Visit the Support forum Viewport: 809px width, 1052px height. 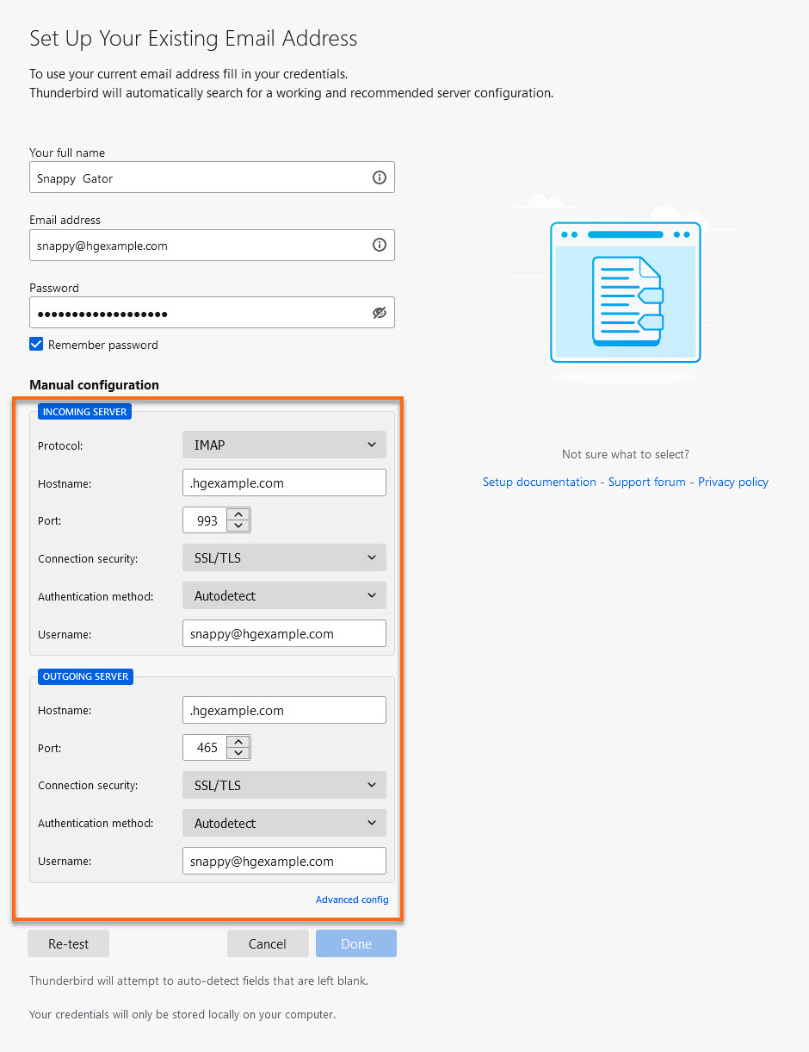coord(647,482)
